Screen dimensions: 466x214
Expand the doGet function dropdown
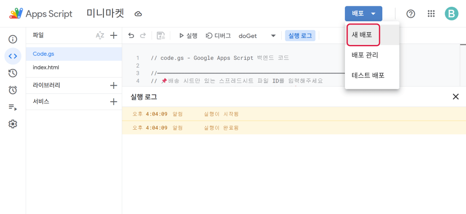(x=273, y=36)
